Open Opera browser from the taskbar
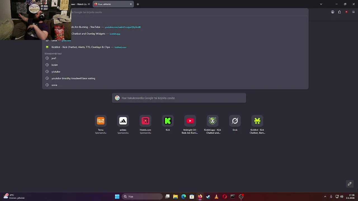Screen dimensions: 358x201 [225, 197]
